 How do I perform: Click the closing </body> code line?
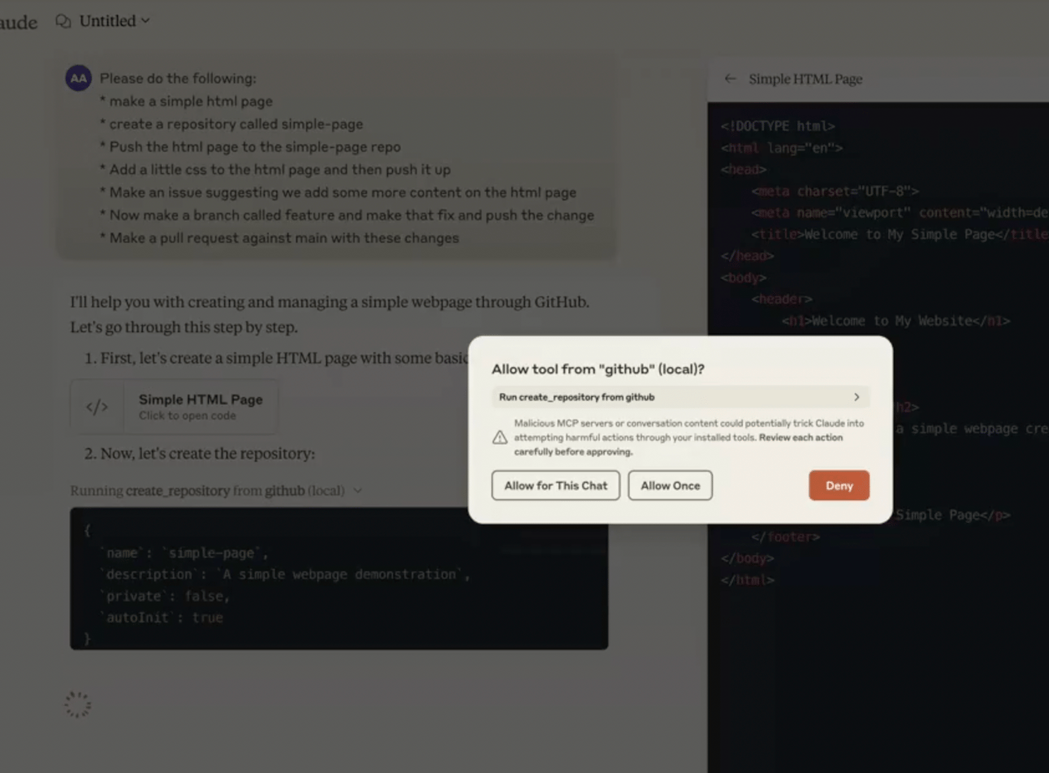tap(748, 559)
